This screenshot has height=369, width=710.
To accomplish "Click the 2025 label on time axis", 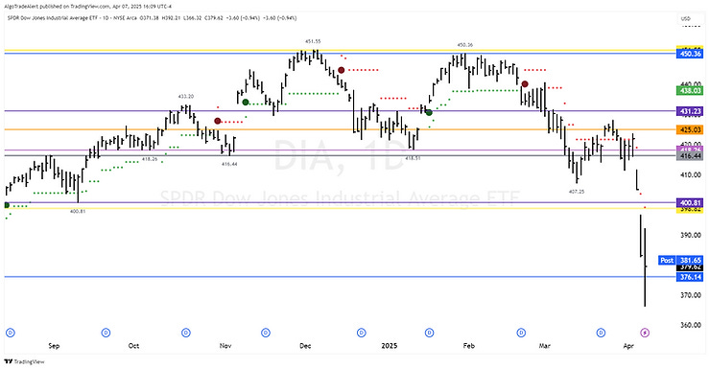I will [390, 346].
